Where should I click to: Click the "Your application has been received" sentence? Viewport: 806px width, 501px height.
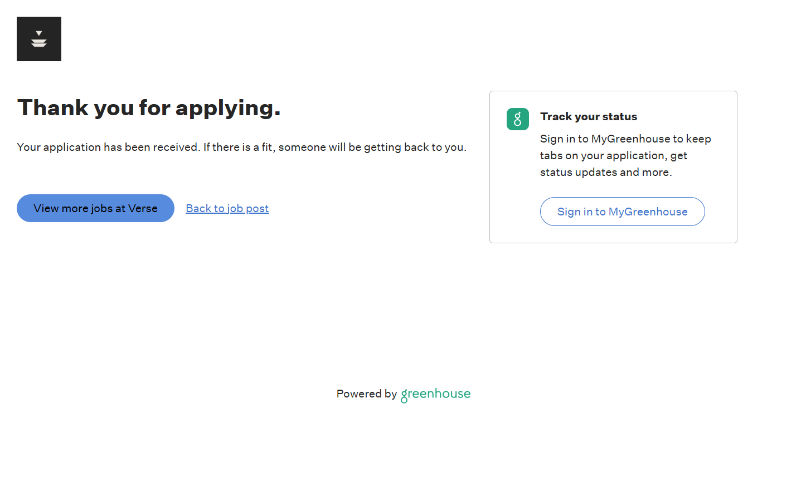click(108, 147)
